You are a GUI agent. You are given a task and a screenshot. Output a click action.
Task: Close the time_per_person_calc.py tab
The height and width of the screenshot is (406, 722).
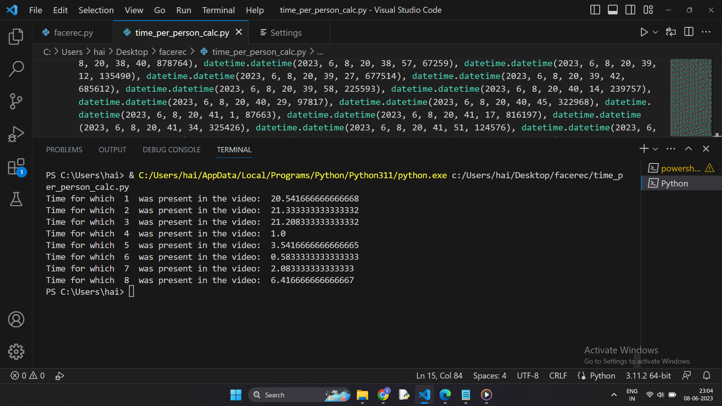coord(238,32)
